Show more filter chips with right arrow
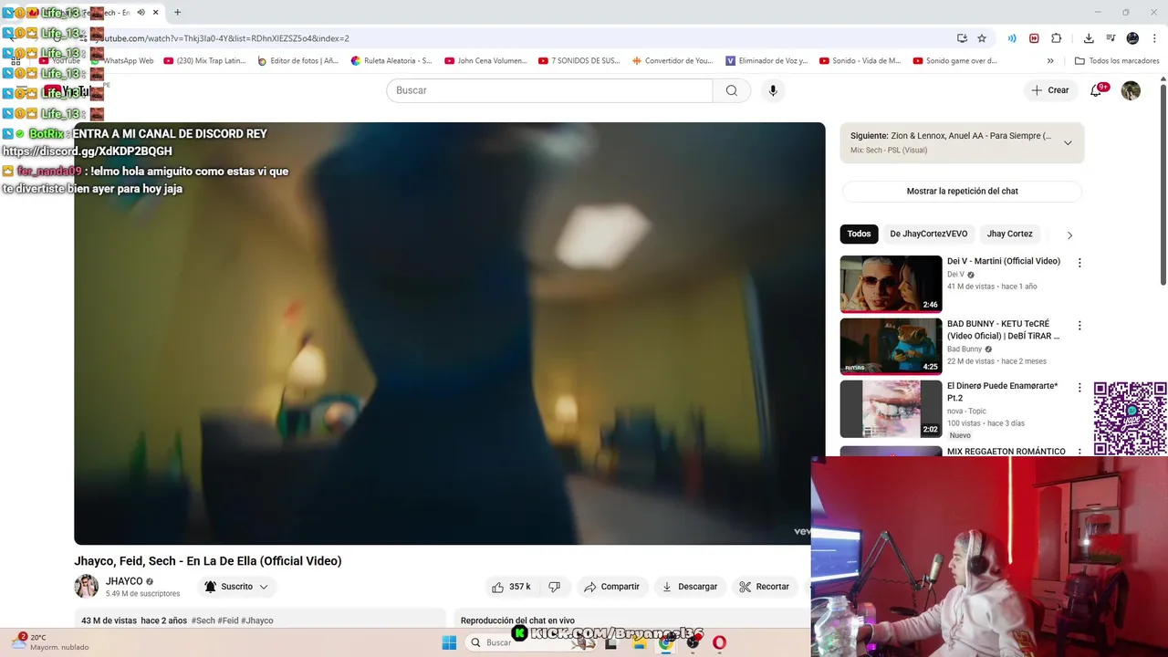 (x=1069, y=235)
